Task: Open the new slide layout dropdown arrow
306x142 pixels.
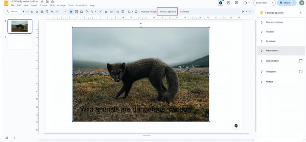Action: [27, 12]
